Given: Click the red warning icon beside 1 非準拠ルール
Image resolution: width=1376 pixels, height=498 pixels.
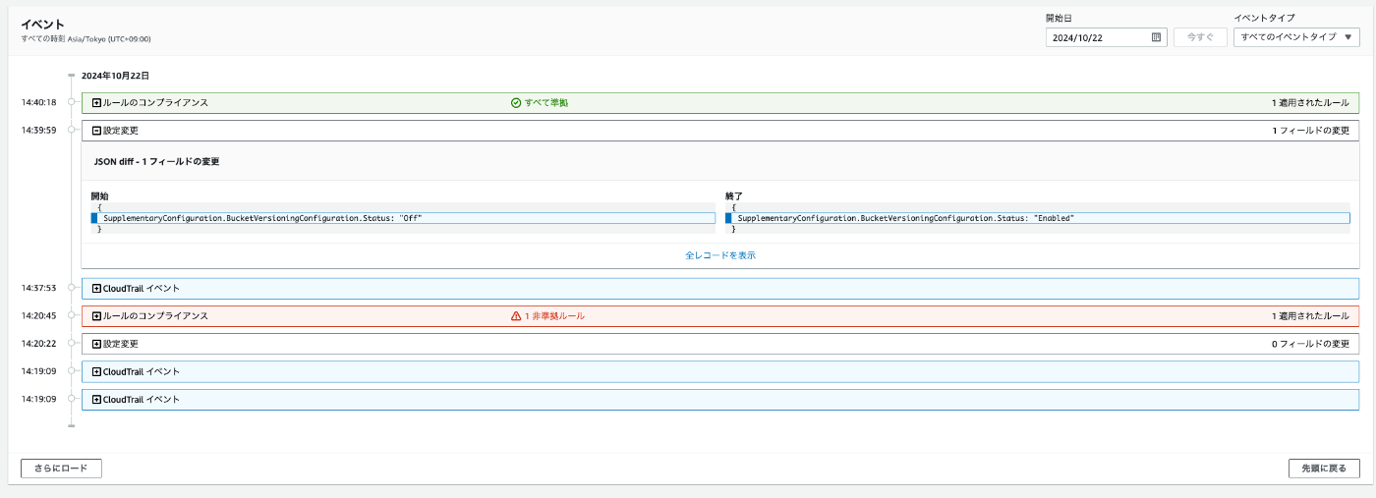Looking at the screenshot, I should (x=516, y=316).
